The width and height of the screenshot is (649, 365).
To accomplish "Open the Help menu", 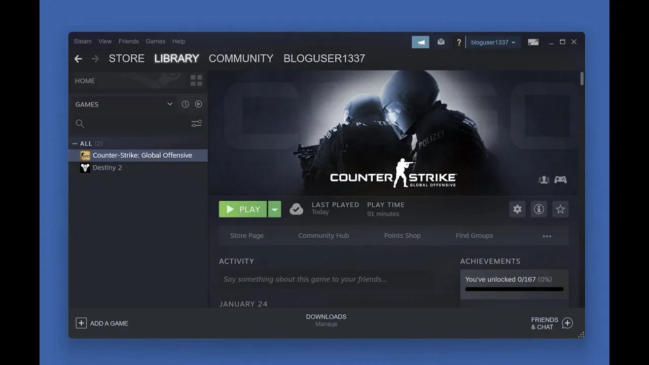I will point(178,42).
